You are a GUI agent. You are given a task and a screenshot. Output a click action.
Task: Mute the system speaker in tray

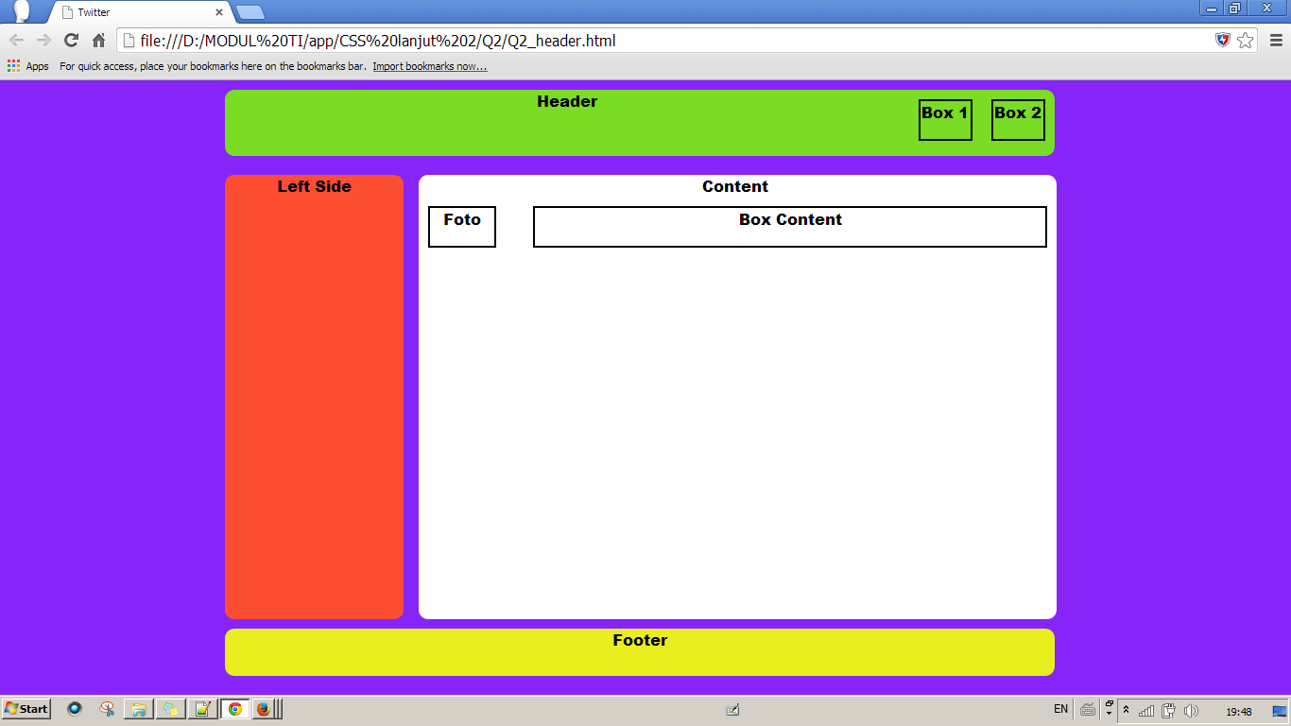1191,709
